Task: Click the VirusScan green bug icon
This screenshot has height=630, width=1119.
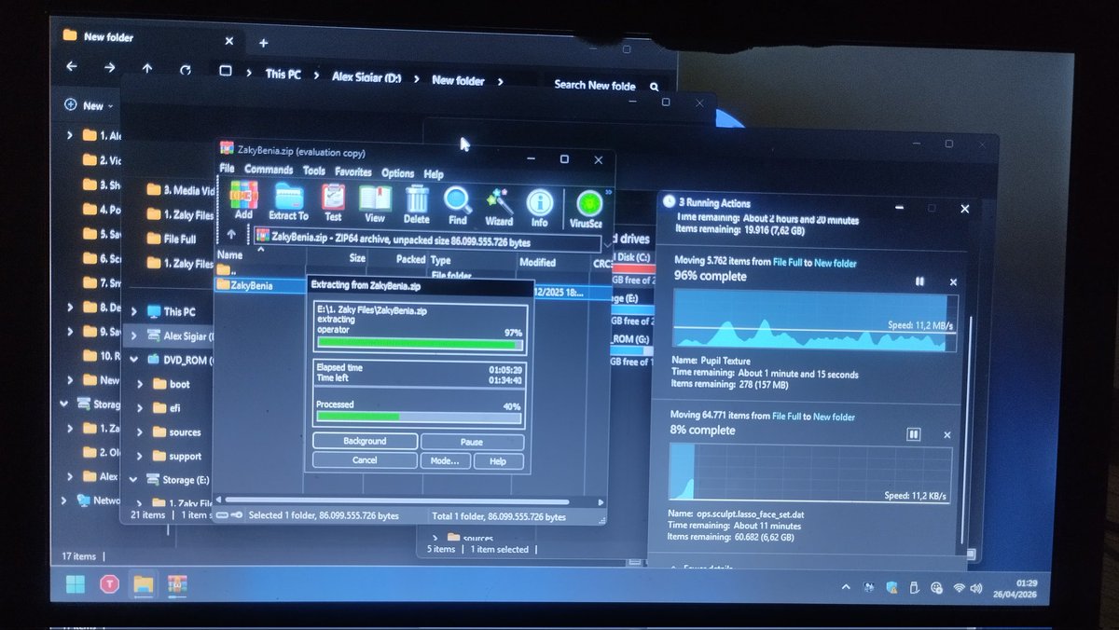Action: click(x=587, y=208)
